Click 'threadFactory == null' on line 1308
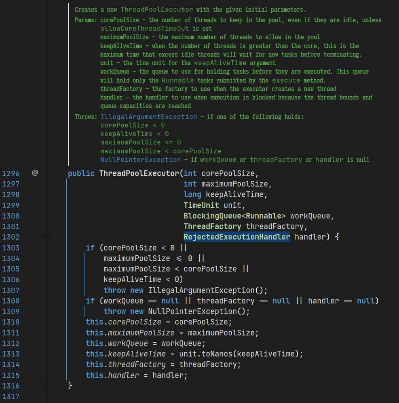399x403 pixels. (243, 301)
